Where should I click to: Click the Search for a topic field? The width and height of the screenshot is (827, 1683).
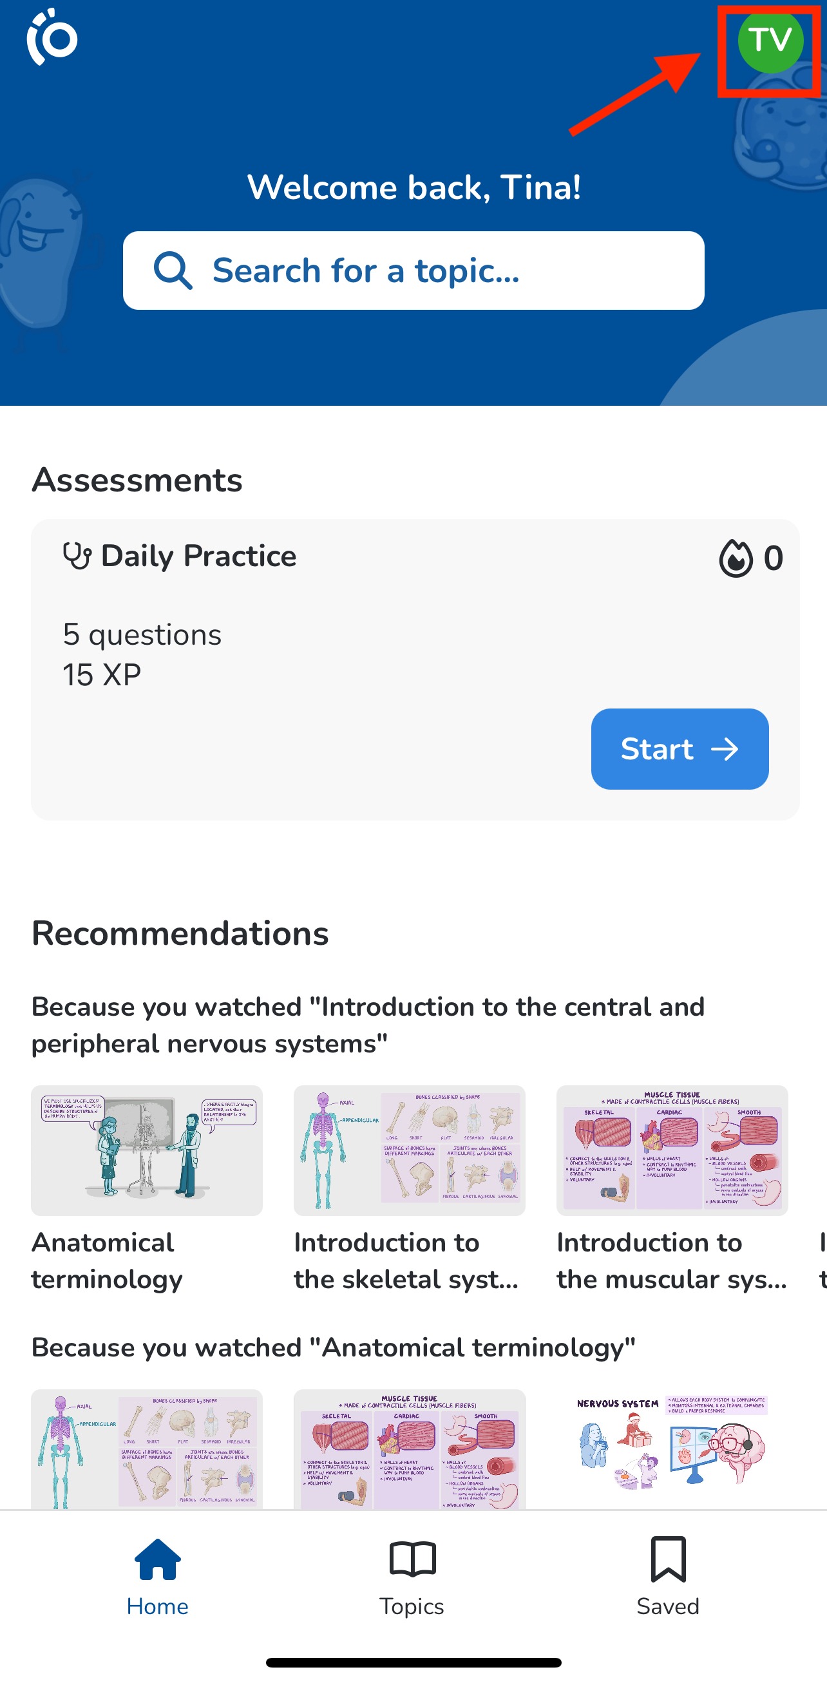(x=413, y=271)
